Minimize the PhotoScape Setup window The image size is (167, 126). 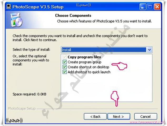click(x=143, y=7)
